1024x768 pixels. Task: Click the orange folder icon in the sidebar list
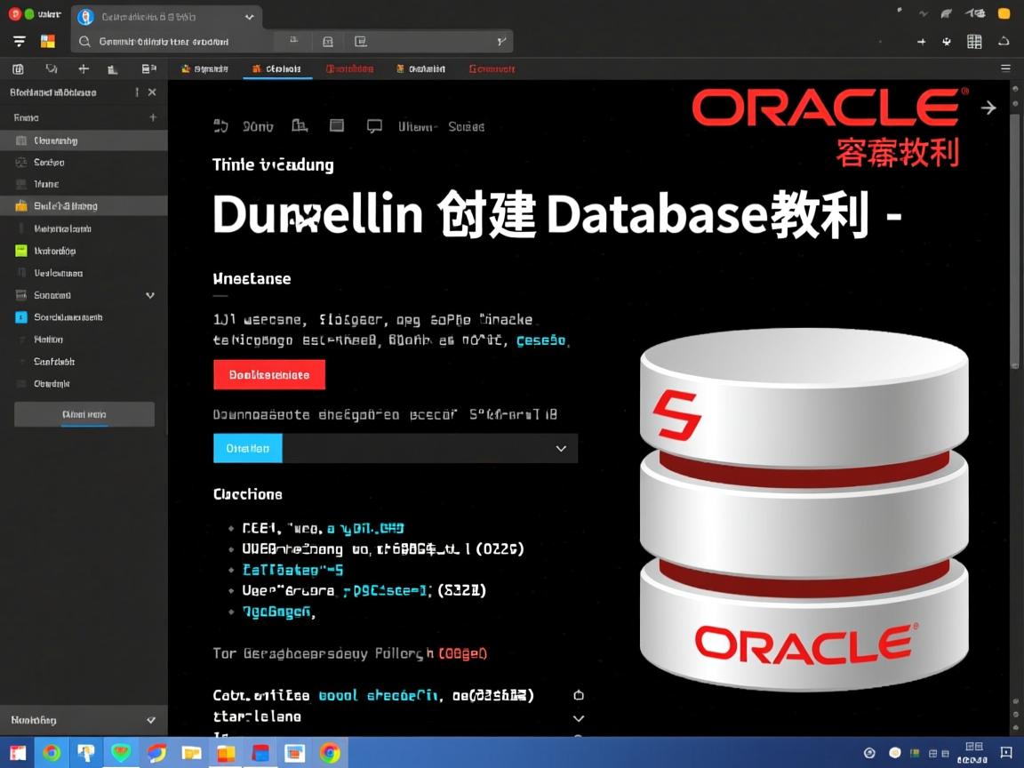tap(21, 206)
